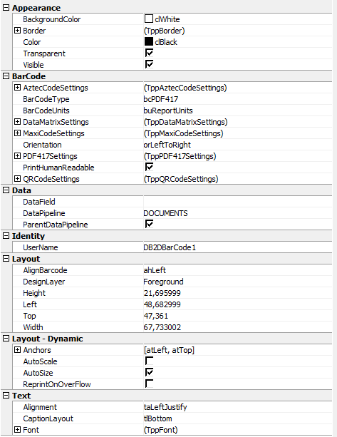Click the clWhite BackgroundColor swatch
Viewport: 337px width, 437px height.
click(149, 19)
